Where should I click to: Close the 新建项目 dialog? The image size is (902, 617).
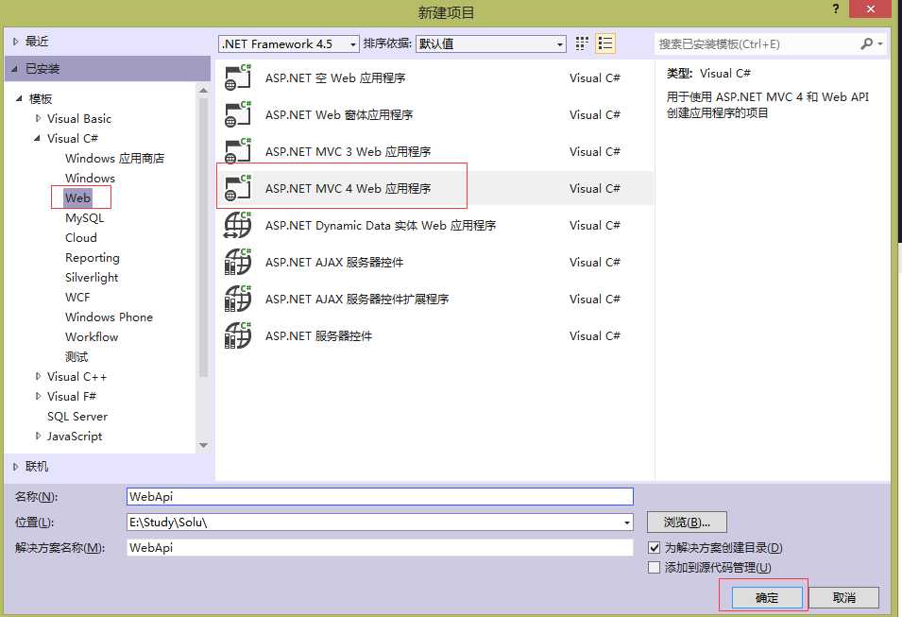871,9
